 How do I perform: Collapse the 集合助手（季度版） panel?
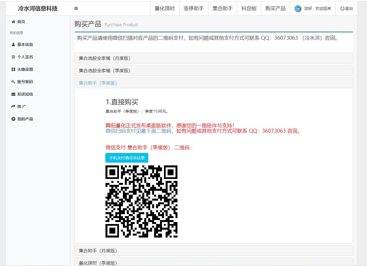pyautogui.click(x=214, y=83)
